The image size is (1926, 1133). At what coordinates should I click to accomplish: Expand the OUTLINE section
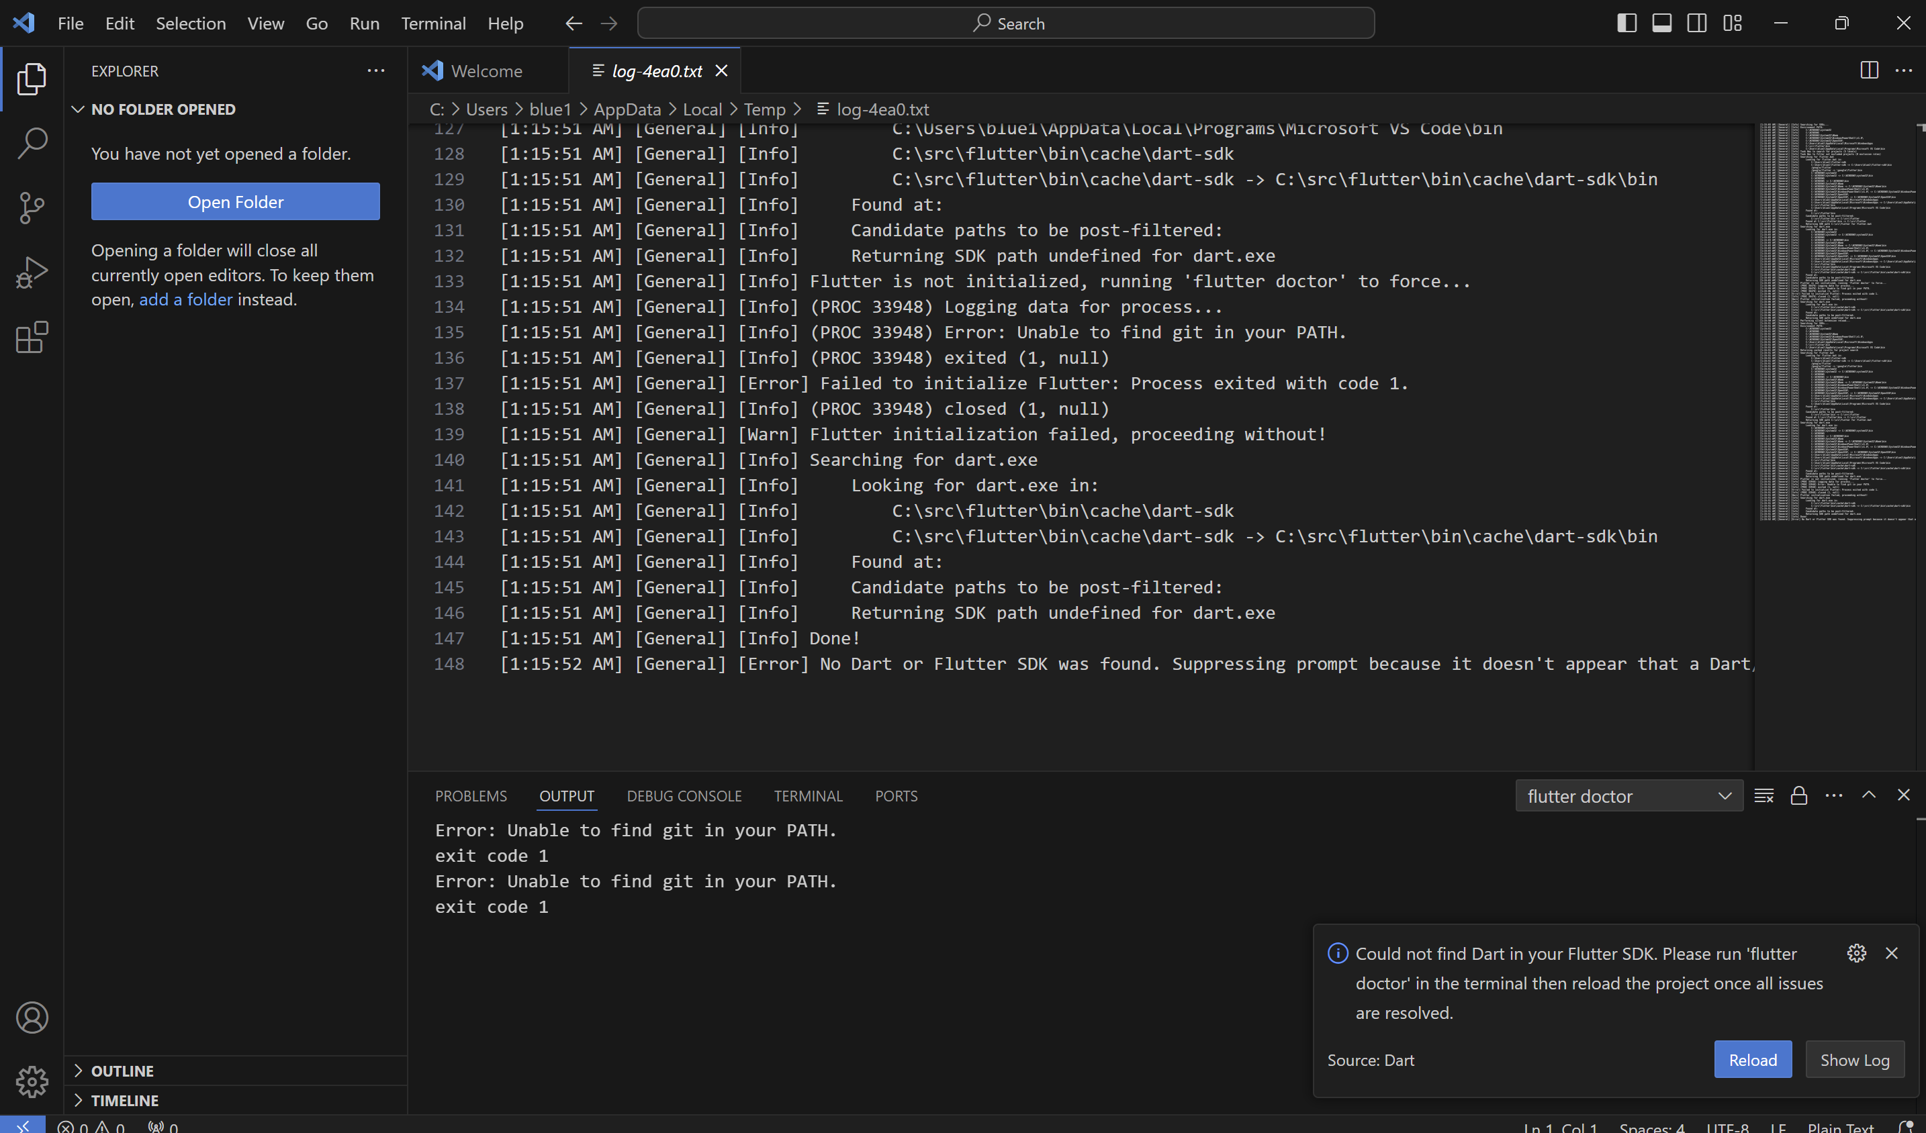(x=236, y=1071)
